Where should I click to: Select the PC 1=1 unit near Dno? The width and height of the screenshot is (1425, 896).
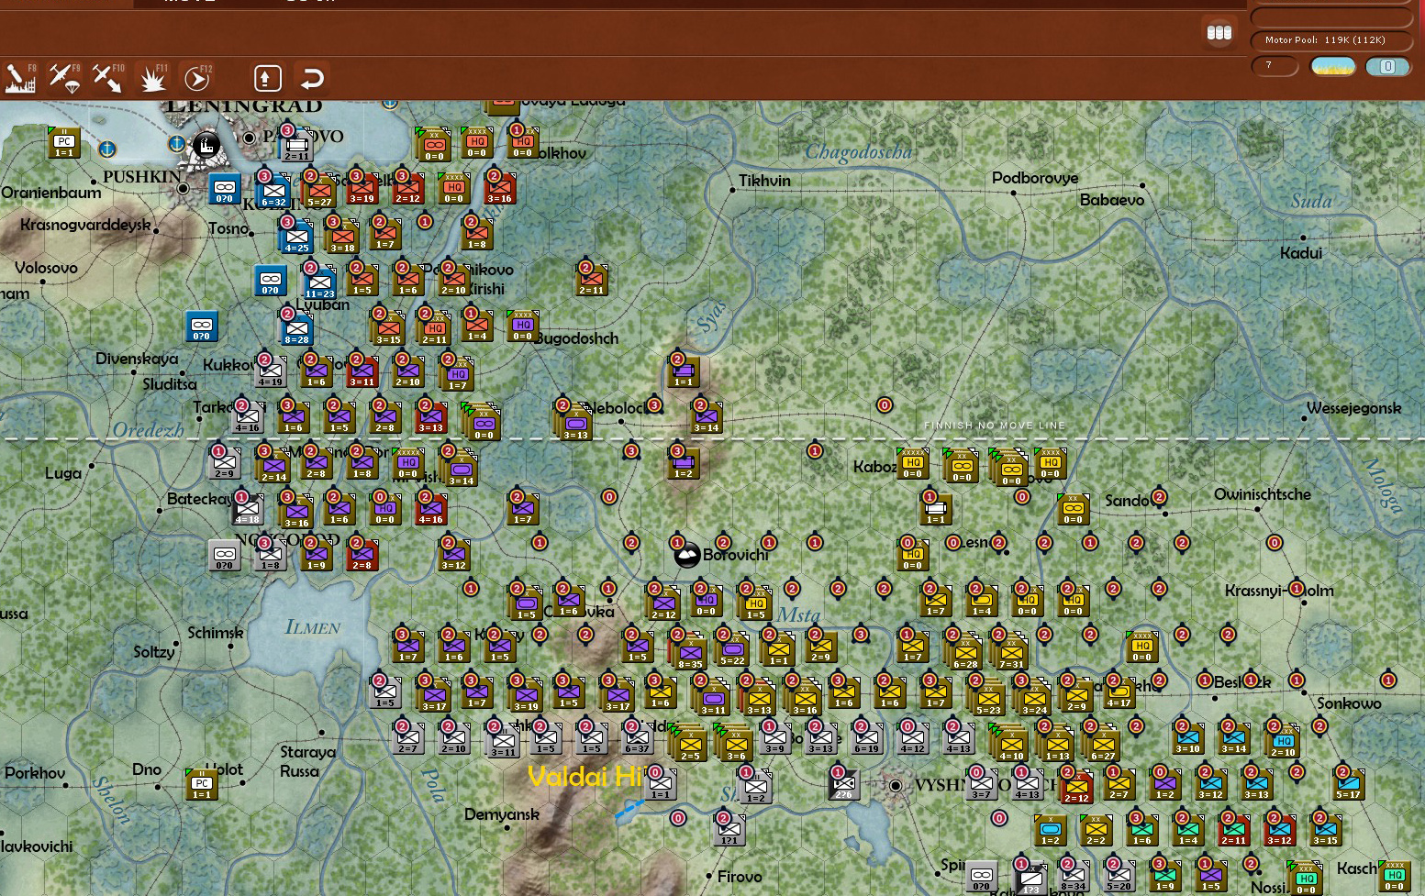[x=202, y=785]
